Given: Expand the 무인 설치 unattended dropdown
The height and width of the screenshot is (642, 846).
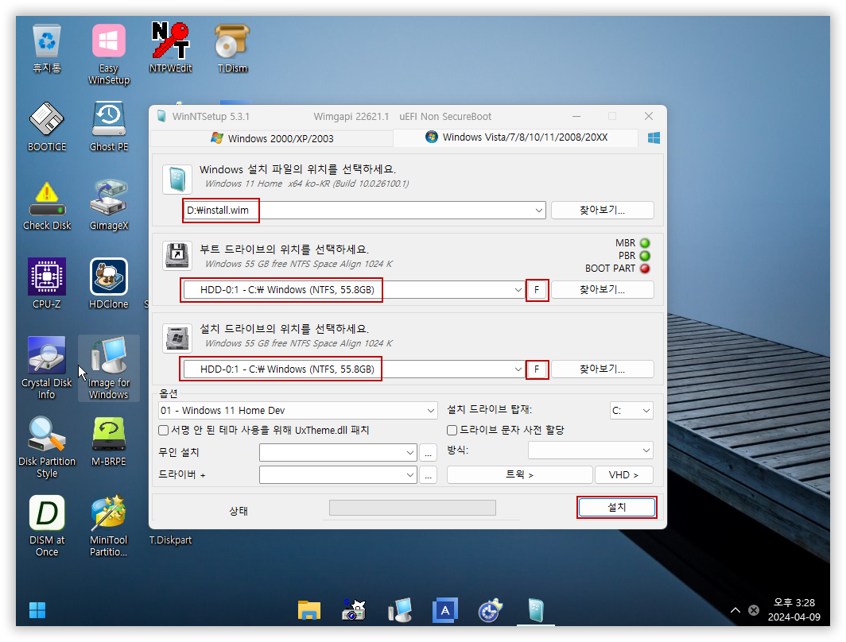Looking at the screenshot, I should pos(410,453).
